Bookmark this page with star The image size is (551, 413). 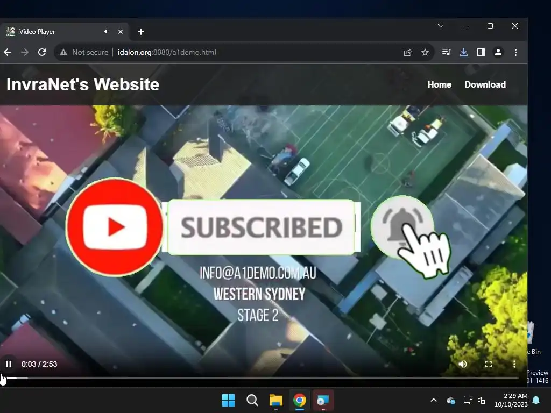click(425, 52)
